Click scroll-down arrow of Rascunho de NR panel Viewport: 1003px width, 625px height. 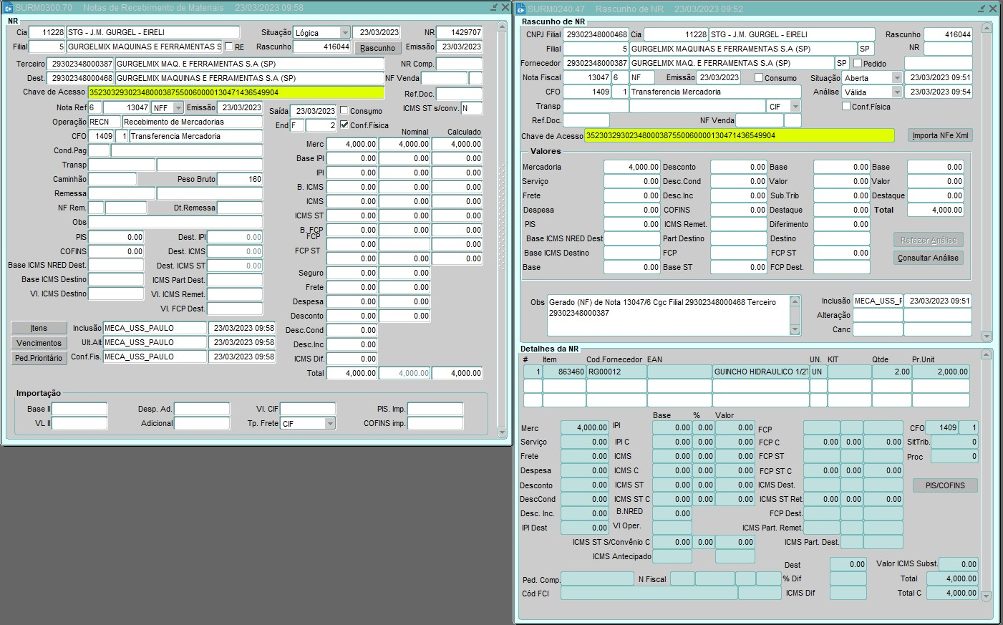point(987,336)
